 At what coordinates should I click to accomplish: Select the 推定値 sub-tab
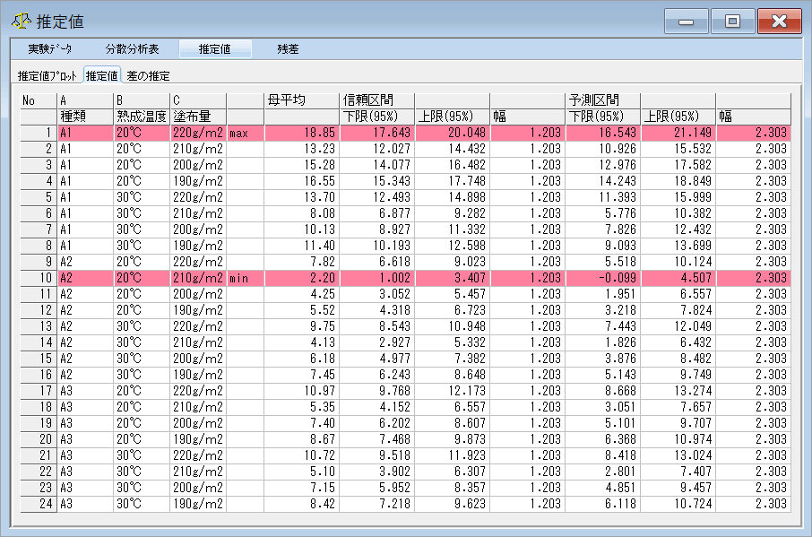(102, 76)
